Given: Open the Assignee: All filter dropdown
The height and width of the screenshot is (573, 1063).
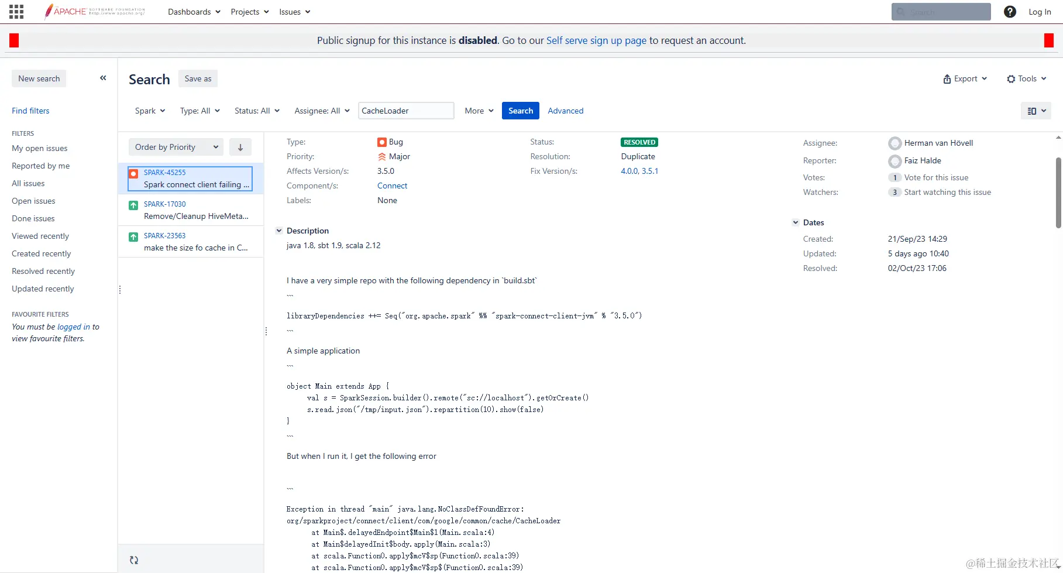Looking at the screenshot, I should [322, 111].
